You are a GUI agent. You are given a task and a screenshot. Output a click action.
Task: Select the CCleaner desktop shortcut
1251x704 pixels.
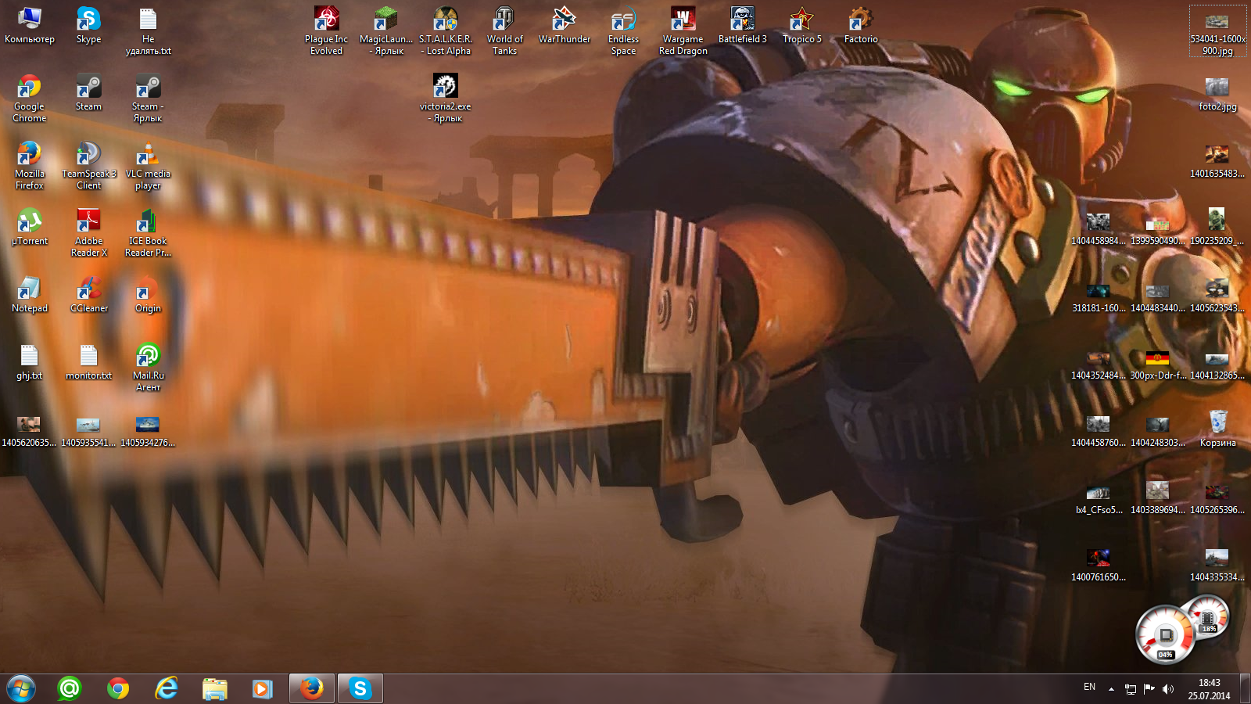click(88, 294)
